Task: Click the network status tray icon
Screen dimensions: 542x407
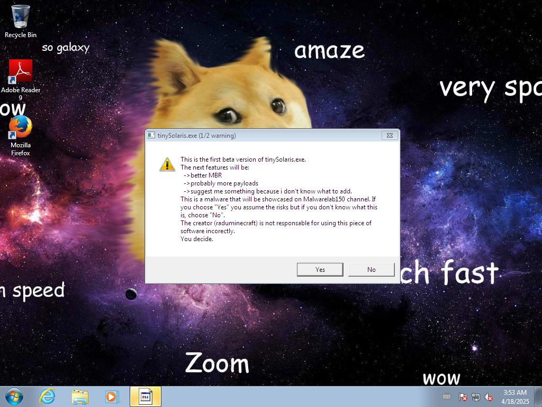Action: [476, 397]
